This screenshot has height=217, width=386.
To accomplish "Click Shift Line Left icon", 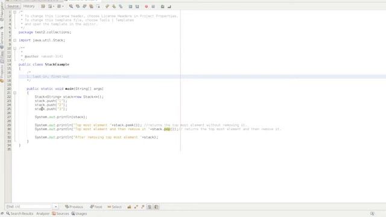I will point(130,7).
